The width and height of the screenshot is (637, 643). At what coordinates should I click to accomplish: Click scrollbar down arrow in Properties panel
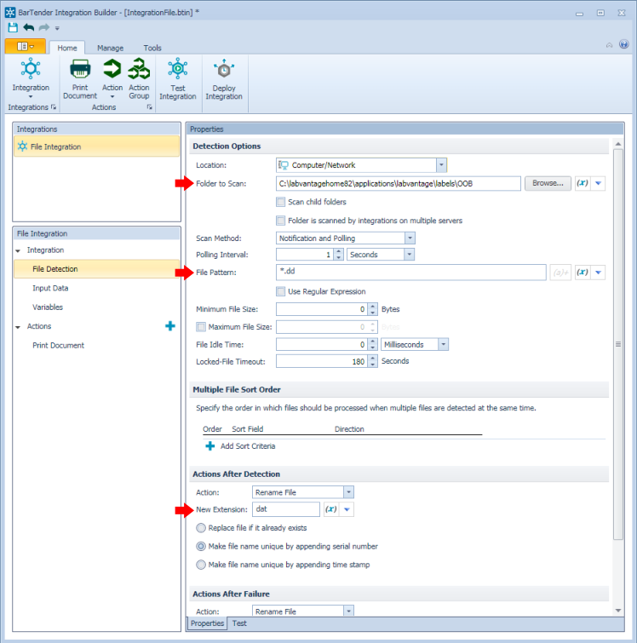point(618,611)
